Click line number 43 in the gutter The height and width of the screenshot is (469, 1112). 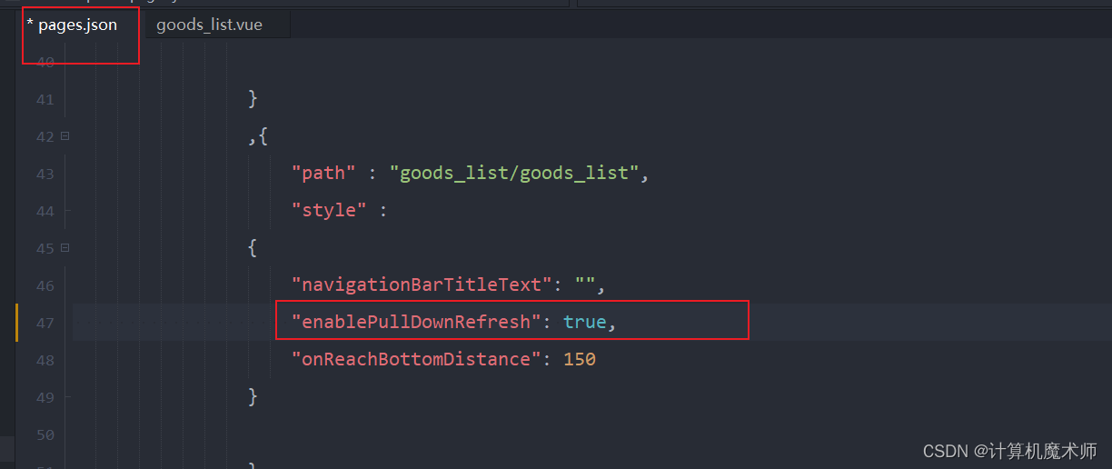[45, 174]
